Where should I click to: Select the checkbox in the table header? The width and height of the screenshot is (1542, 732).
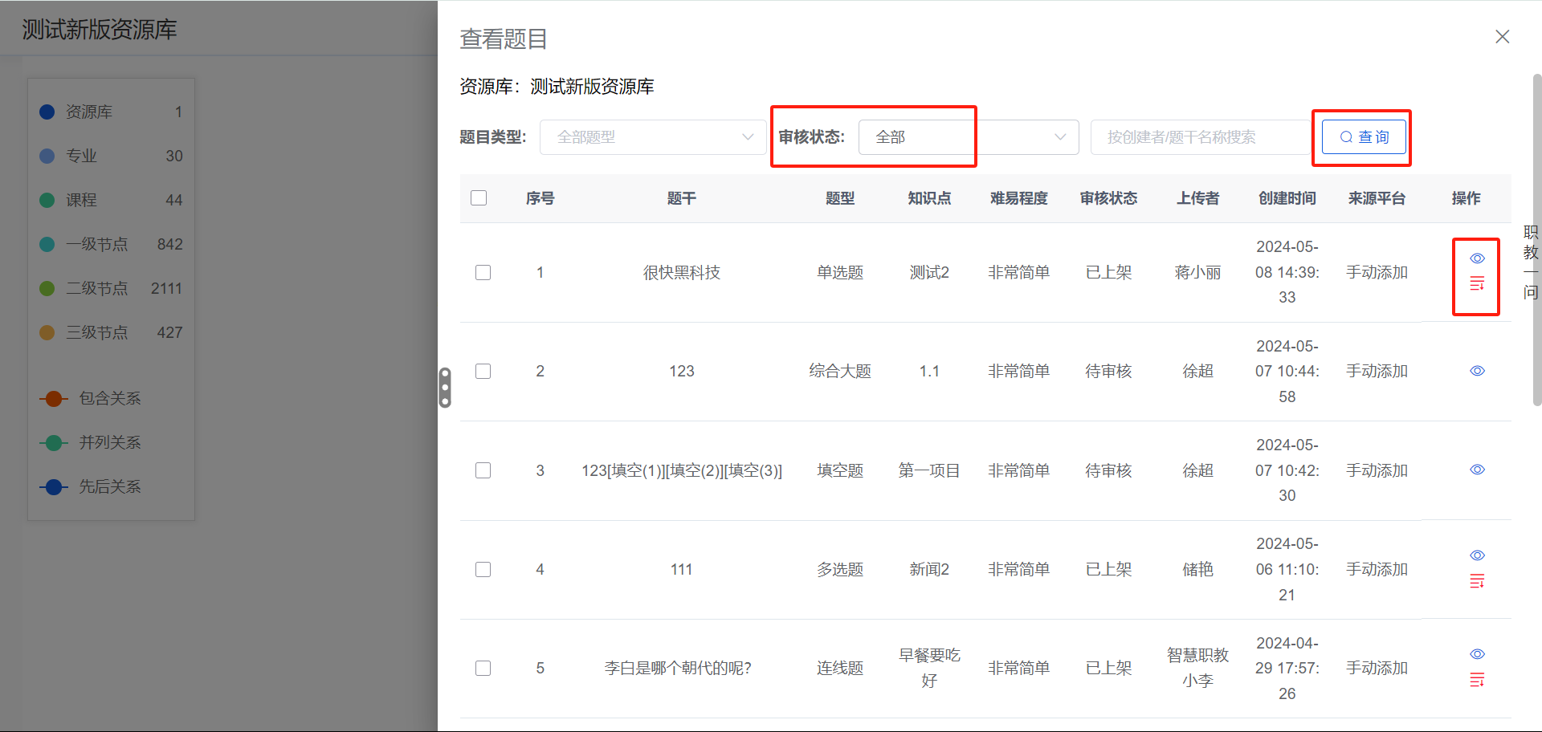(479, 197)
